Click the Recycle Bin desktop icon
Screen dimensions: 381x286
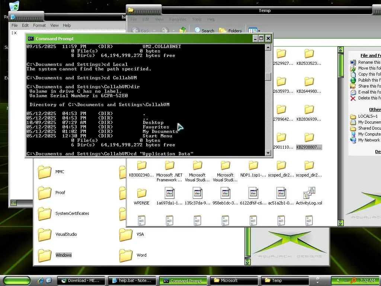pyautogui.click(x=15, y=6)
